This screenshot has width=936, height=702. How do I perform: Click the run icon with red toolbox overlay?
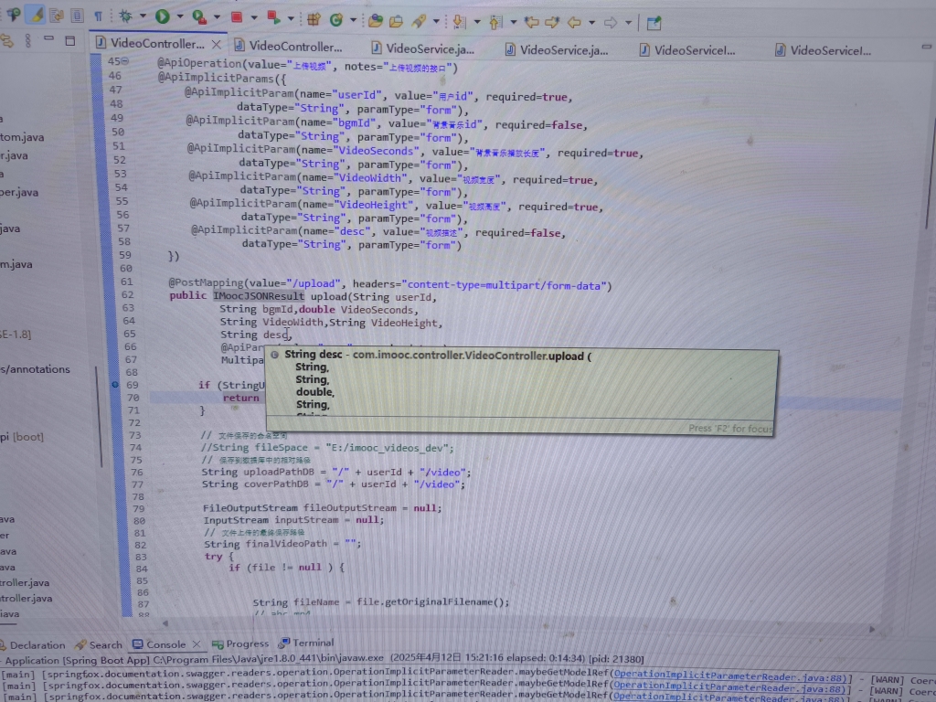click(199, 17)
